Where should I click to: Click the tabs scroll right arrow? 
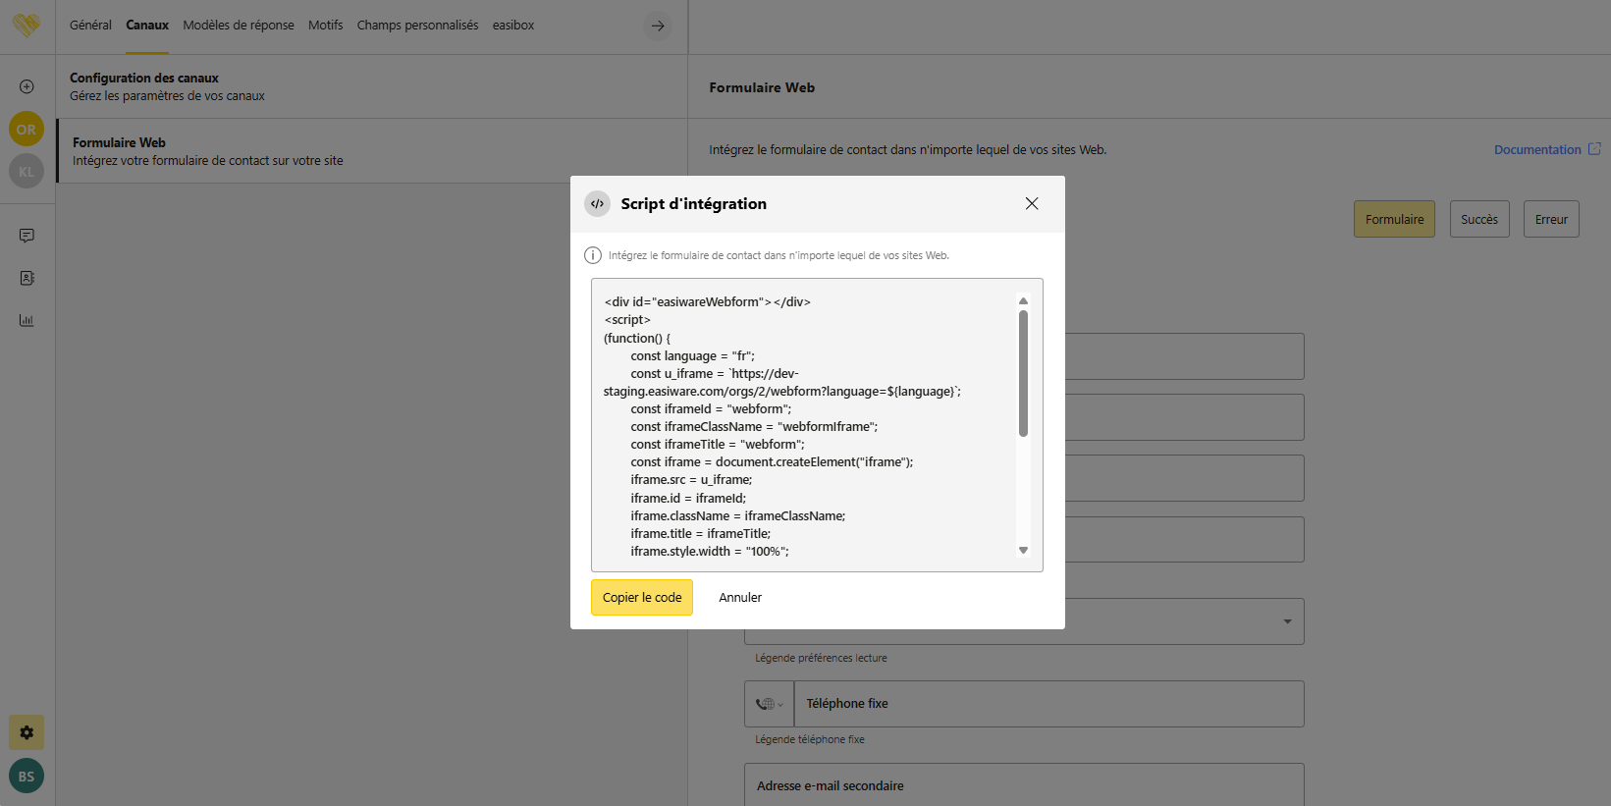[658, 26]
